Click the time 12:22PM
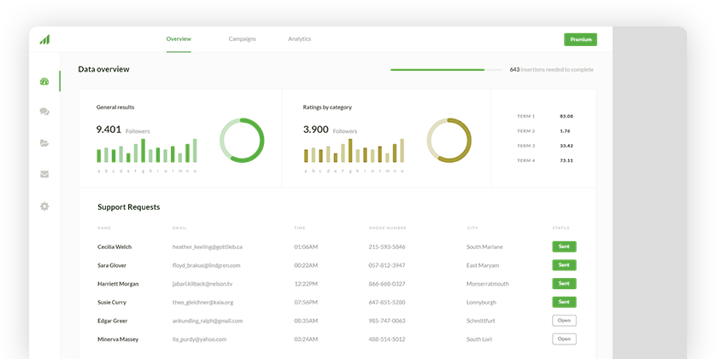The width and height of the screenshot is (716, 359). pos(306,284)
